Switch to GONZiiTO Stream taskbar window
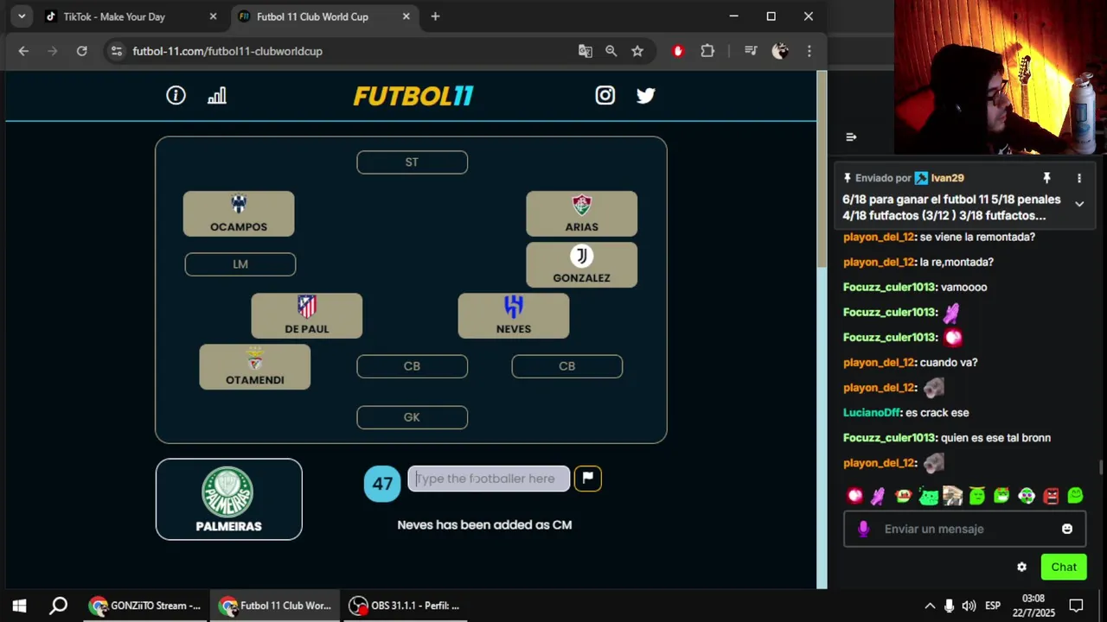 (x=145, y=606)
